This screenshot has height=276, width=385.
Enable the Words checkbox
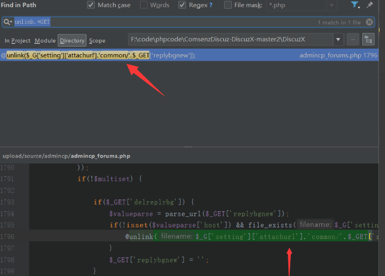pos(144,5)
